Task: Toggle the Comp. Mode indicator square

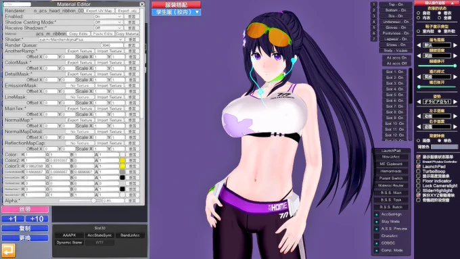Action: (377, 250)
